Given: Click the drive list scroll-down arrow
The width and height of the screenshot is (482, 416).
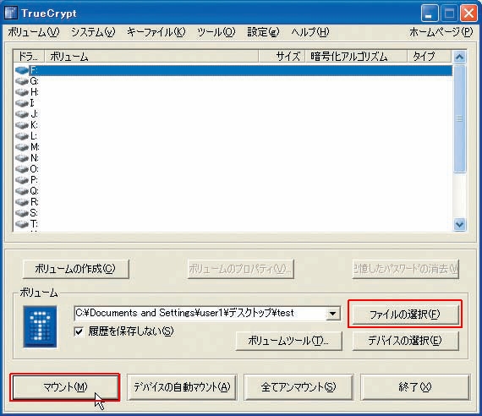Looking at the screenshot, I should click(459, 224).
